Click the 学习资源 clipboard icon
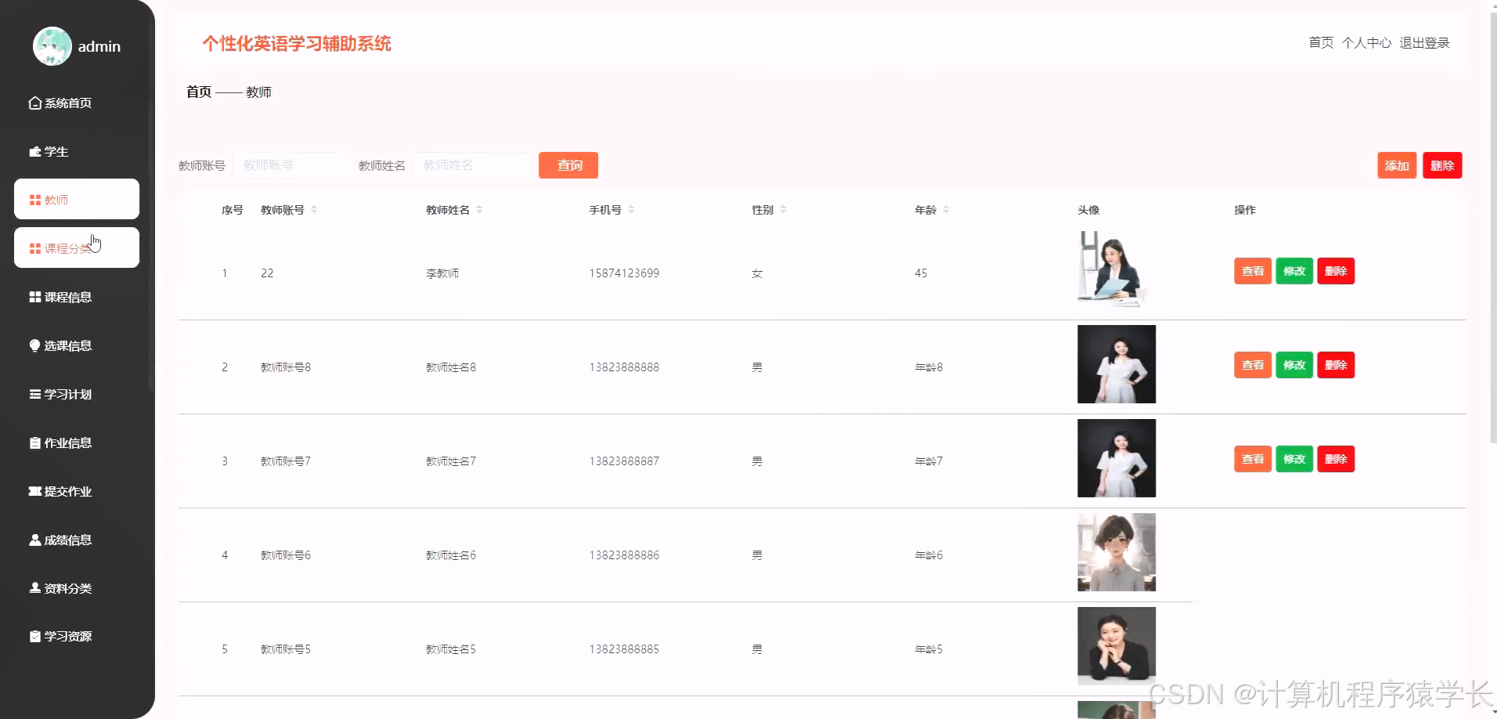 pyautogui.click(x=34, y=636)
